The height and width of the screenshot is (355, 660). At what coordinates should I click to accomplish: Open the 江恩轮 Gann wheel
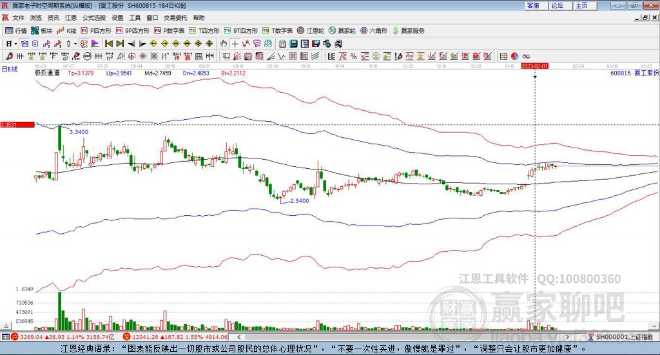pos(311,31)
